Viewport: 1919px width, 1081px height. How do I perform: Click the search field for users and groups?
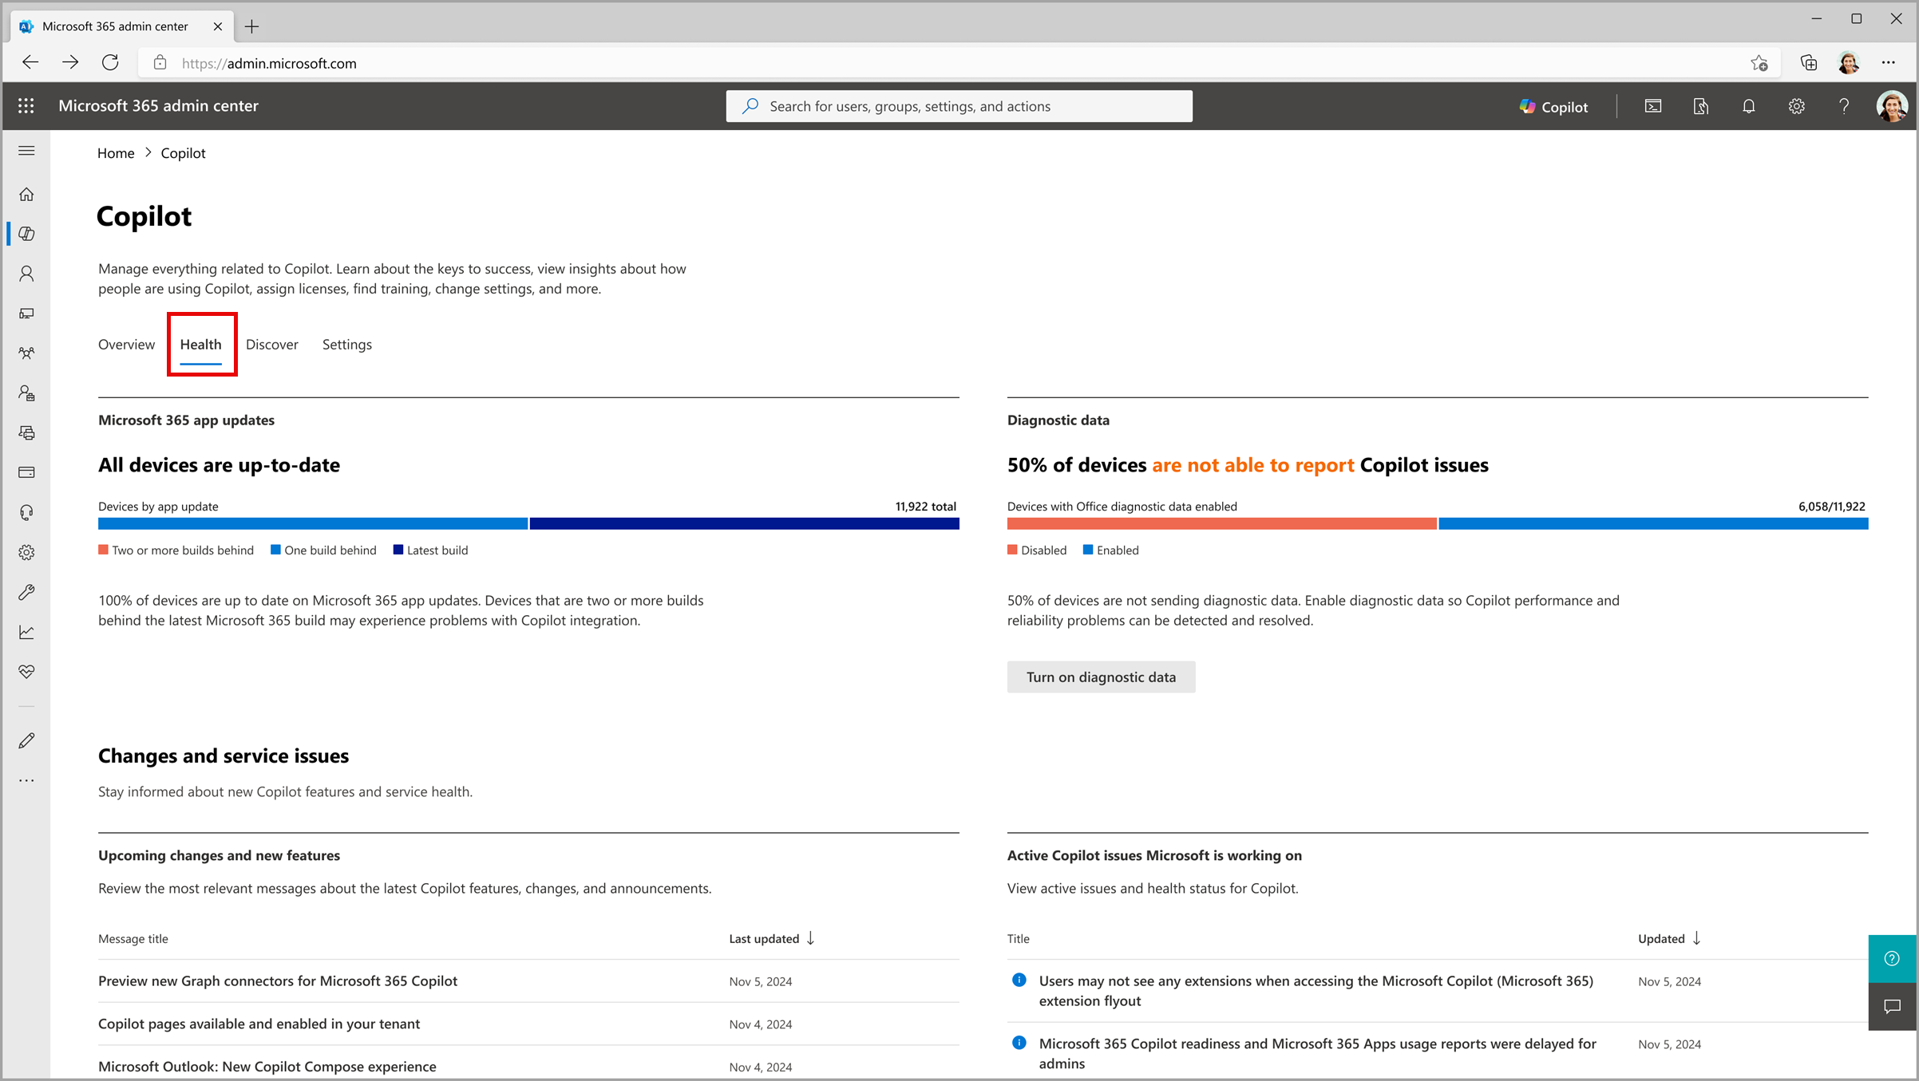[958, 105]
